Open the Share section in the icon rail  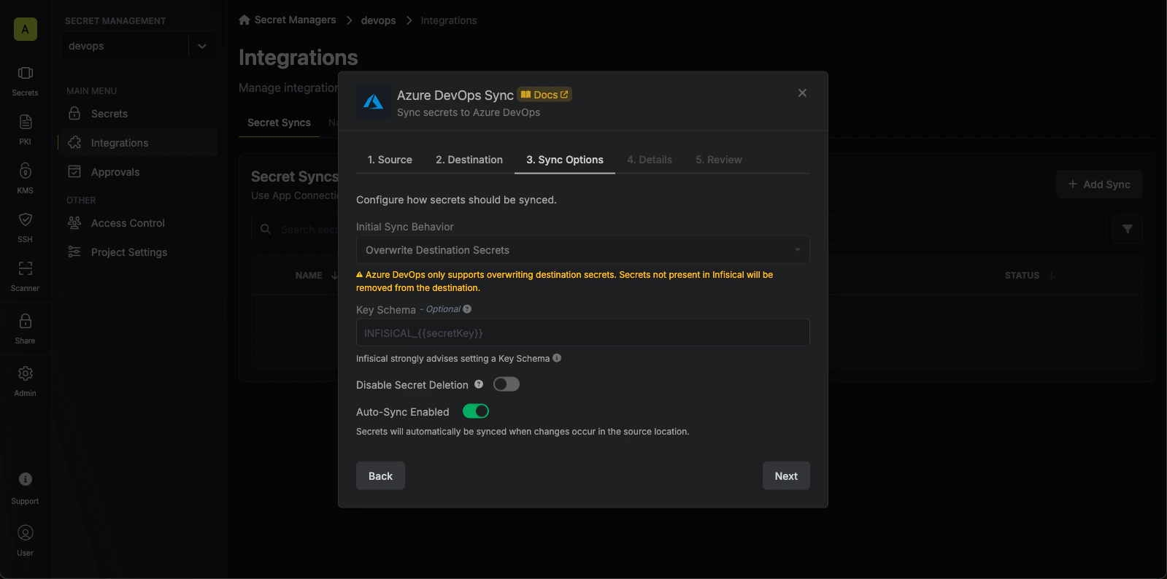click(x=25, y=328)
